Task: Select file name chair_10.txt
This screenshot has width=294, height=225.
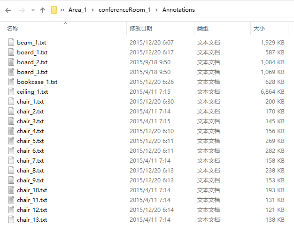Action: click(32, 190)
